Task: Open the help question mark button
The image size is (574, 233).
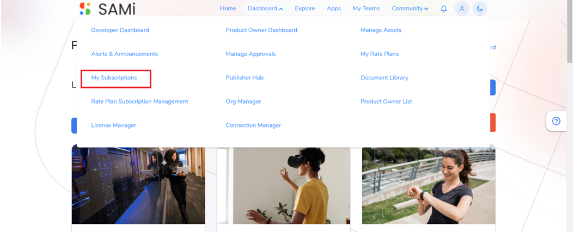Action: 556,121
